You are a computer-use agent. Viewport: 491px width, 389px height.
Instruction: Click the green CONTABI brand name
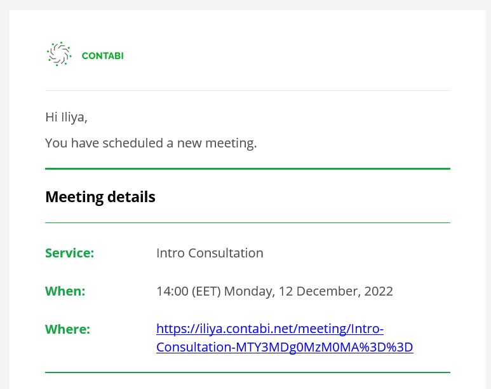(x=103, y=56)
